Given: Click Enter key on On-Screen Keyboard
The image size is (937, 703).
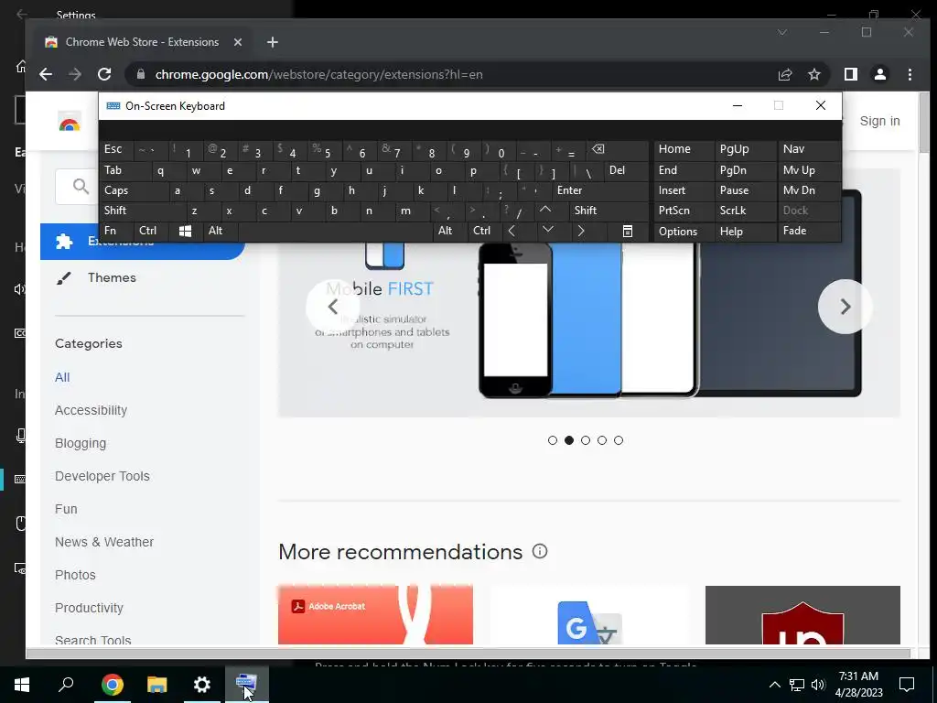Looking at the screenshot, I should [x=600, y=190].
